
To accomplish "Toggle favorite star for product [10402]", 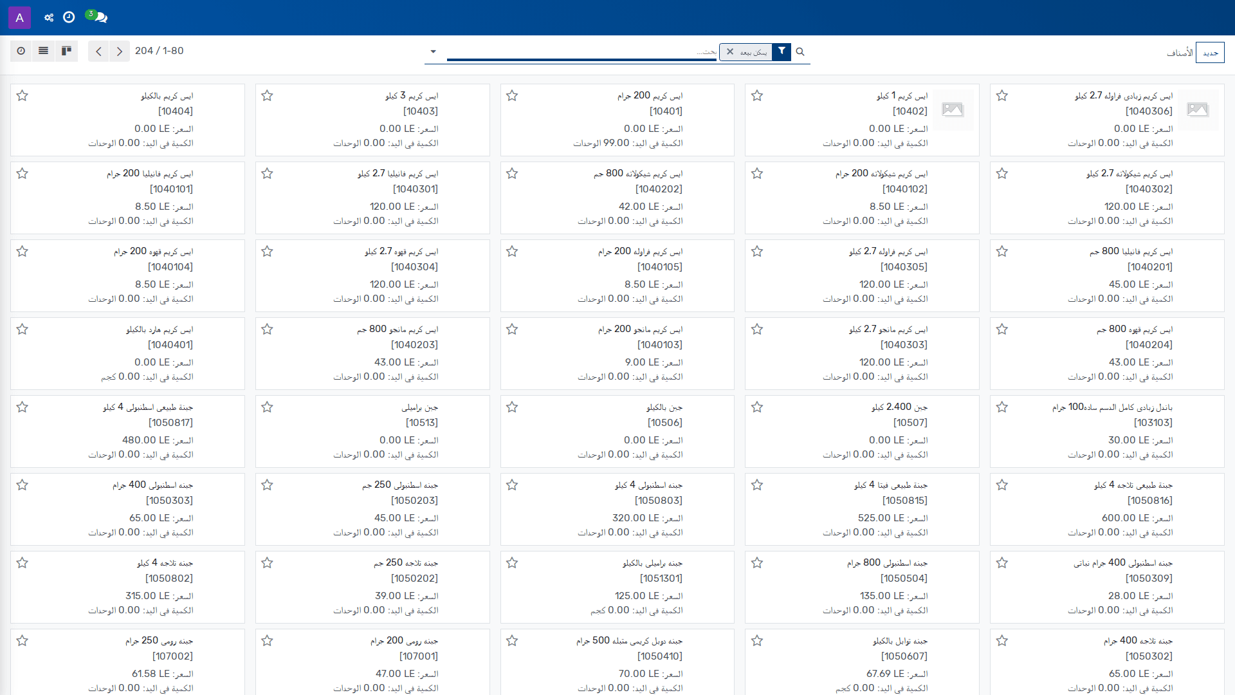I will 757,96.
